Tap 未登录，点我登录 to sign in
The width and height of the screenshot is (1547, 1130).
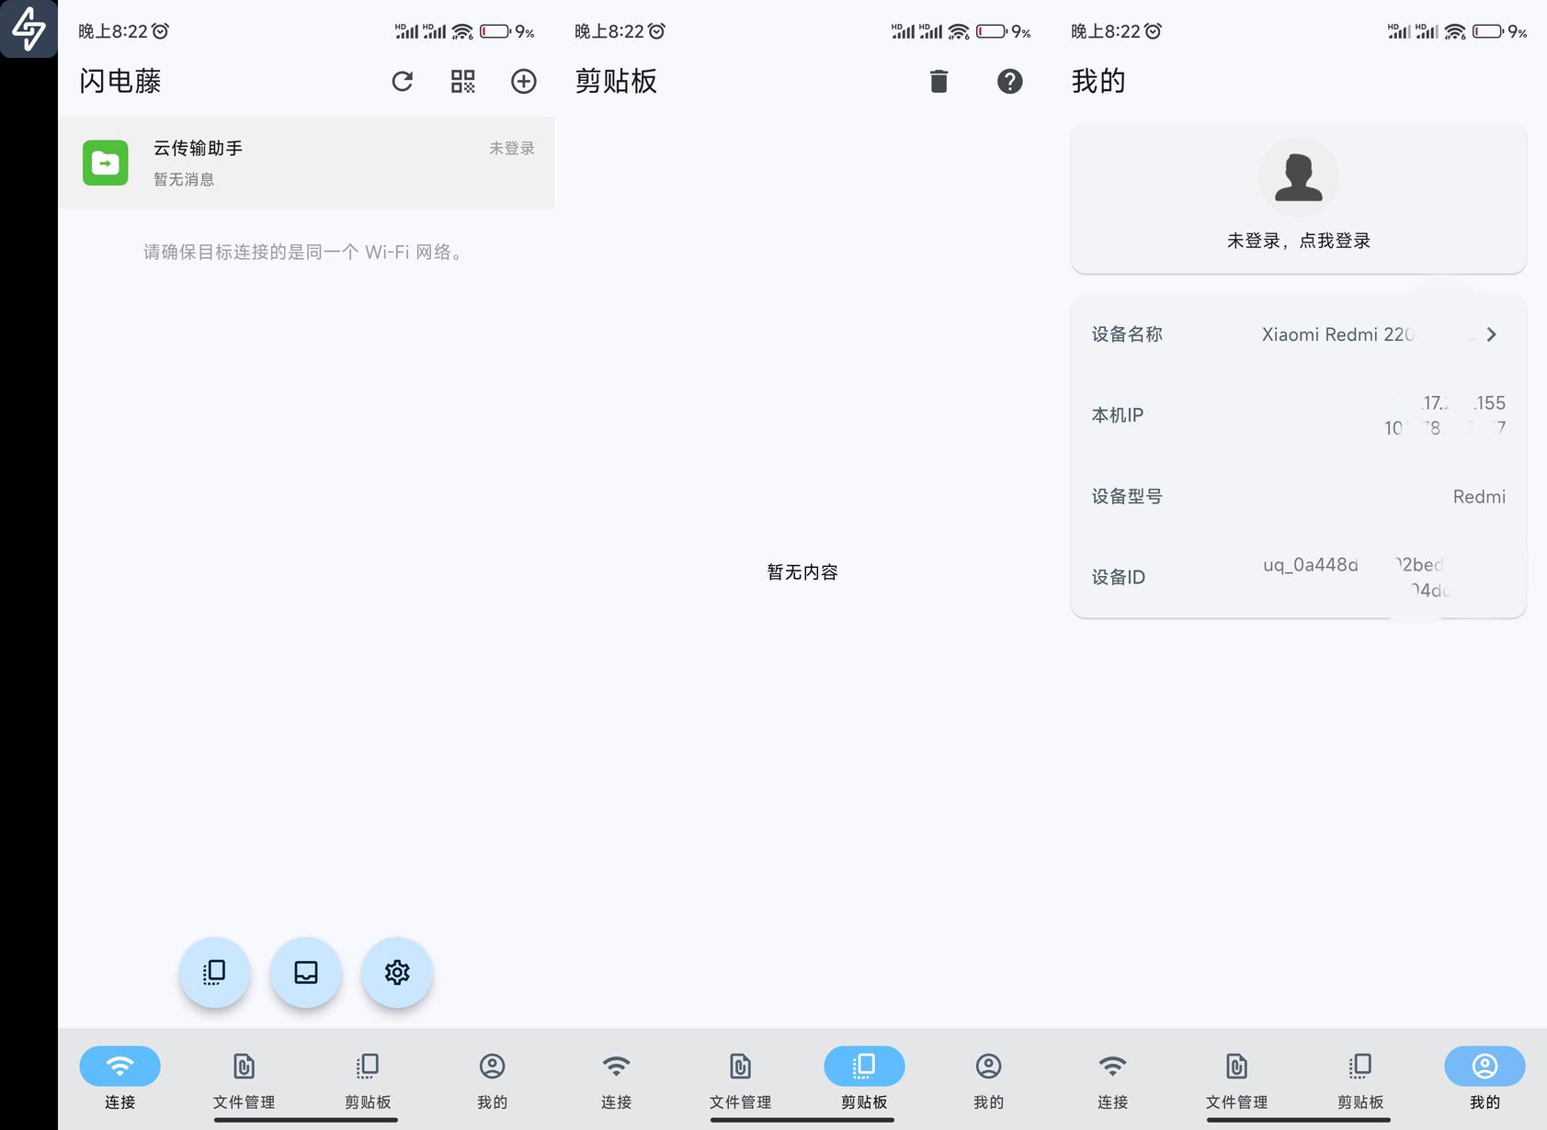(1298, 241)
